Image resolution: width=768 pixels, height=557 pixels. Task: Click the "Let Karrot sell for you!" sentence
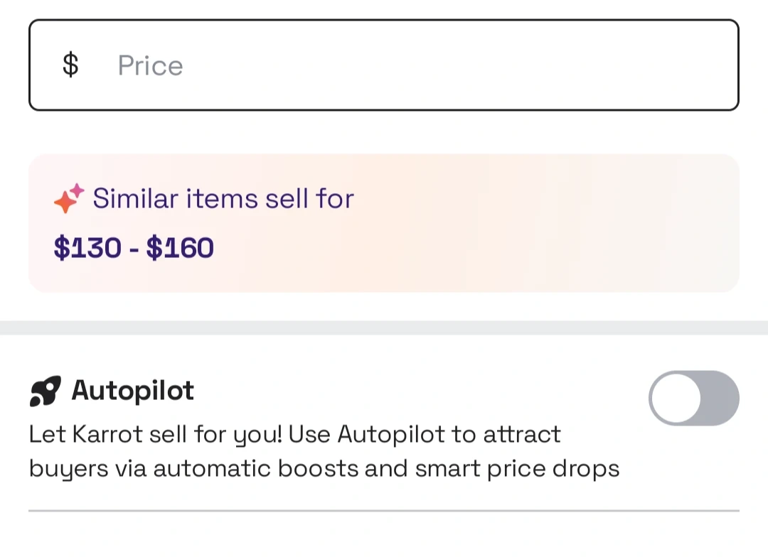(x=156, y=433)
